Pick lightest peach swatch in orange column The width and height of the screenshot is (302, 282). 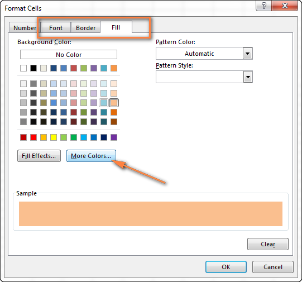pyautogui.click(x=114, y=84)
